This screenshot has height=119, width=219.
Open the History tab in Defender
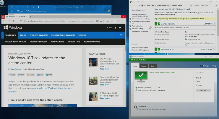click(152, 66)
